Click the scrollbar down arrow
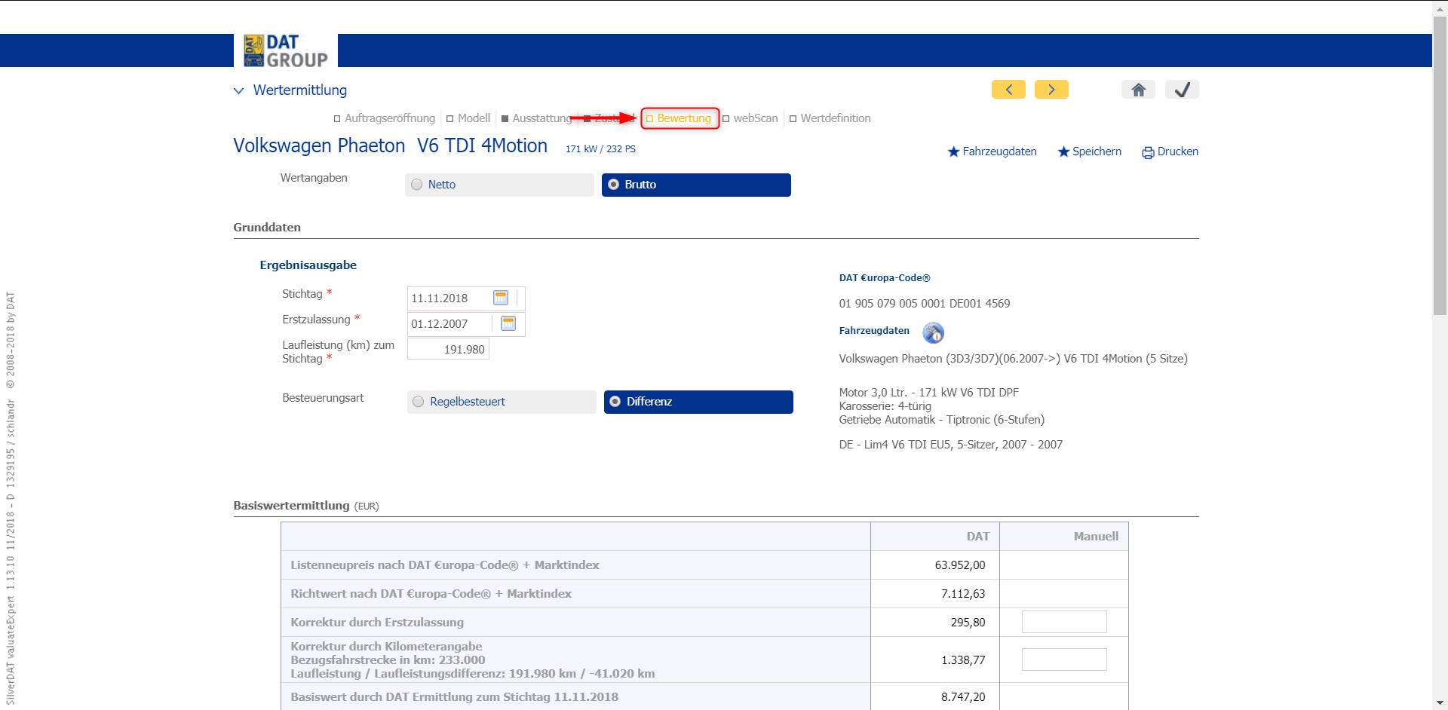Image resolution: width=1448 pixels, height=710 pixels. (x=1440, y=702)
